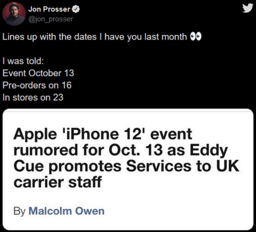Open Jon Prosser's profile avatar

click(14, 14)
